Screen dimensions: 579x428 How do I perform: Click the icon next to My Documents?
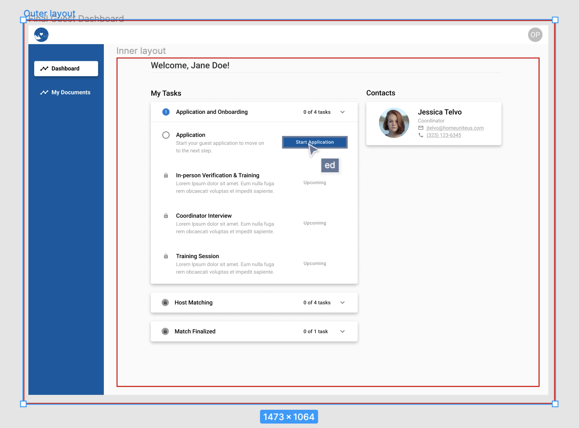44,92
